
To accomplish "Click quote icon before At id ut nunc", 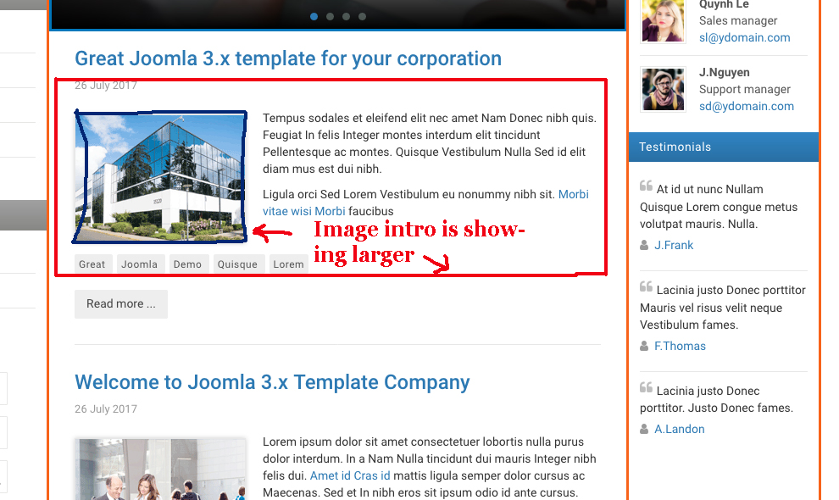I will [x=646, y=186].
